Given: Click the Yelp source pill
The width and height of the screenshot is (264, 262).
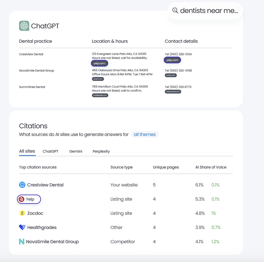Looking at the screenshot, I should (x=29, y=199).
